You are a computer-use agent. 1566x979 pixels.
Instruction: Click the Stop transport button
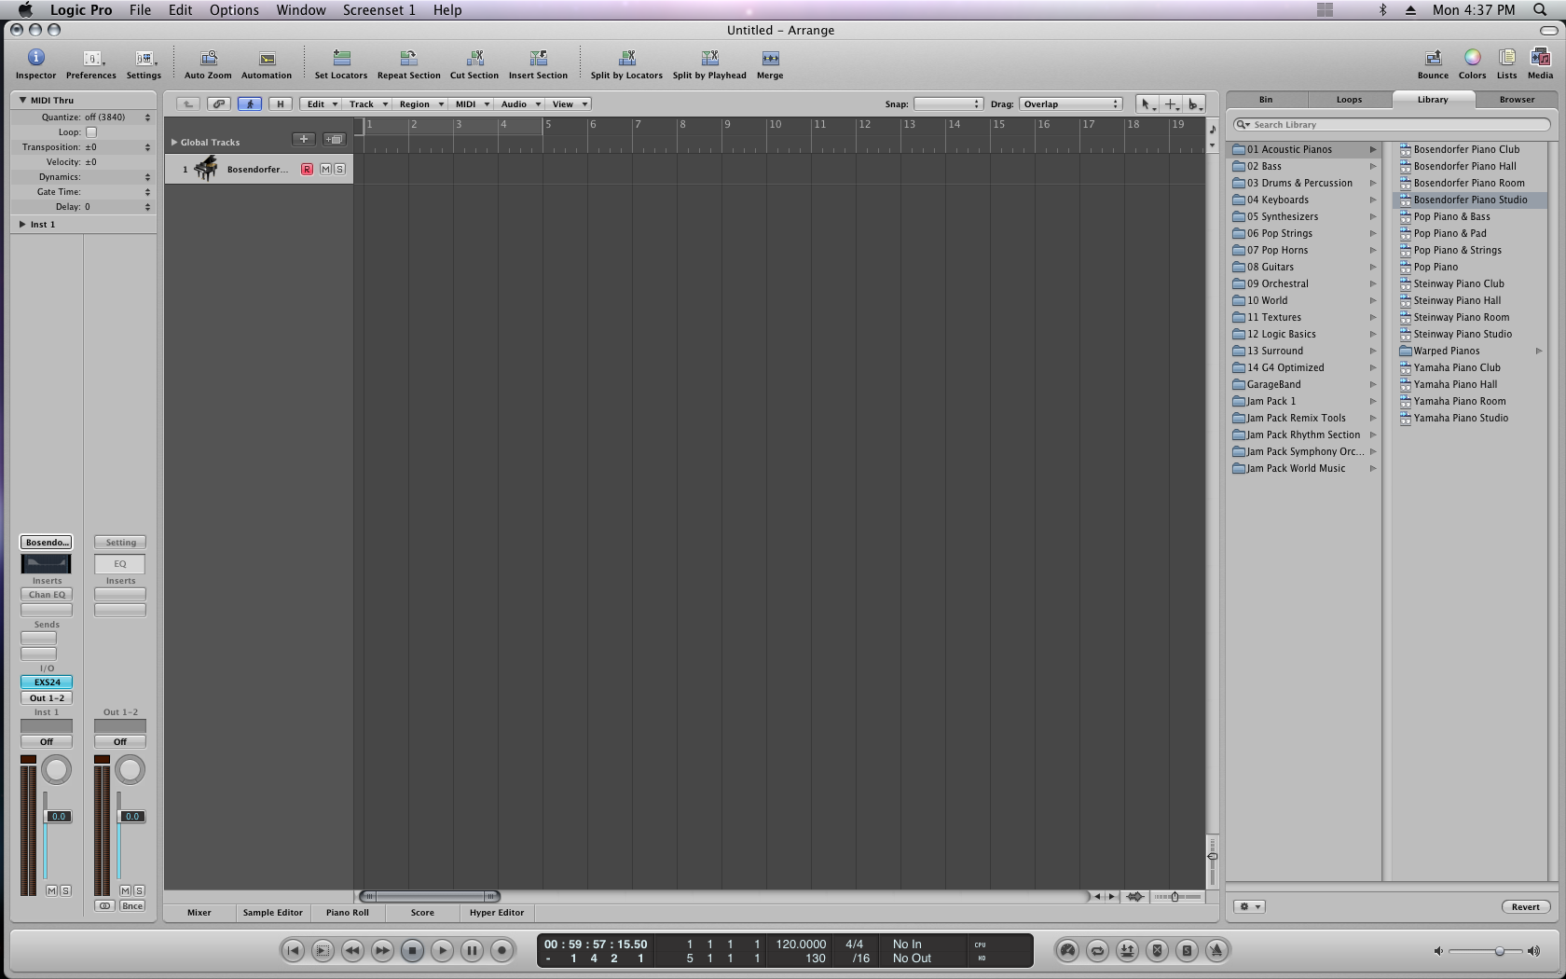tap(412, 950)
